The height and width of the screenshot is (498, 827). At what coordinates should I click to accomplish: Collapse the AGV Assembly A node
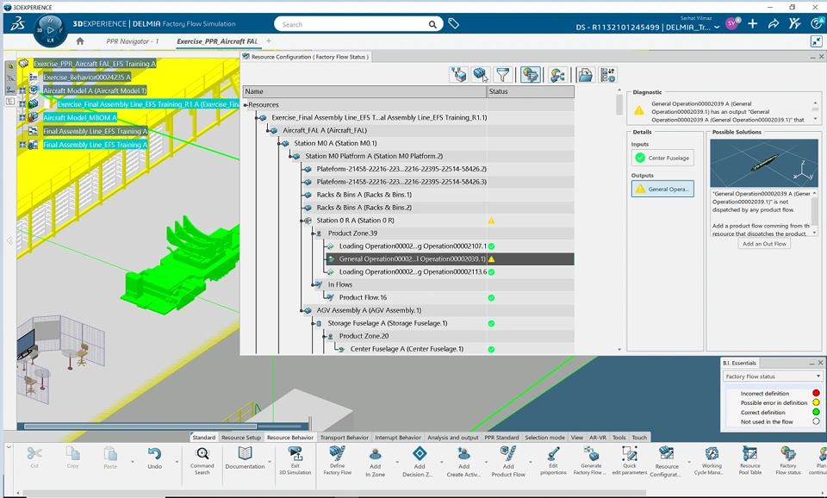tap(302, 311)
